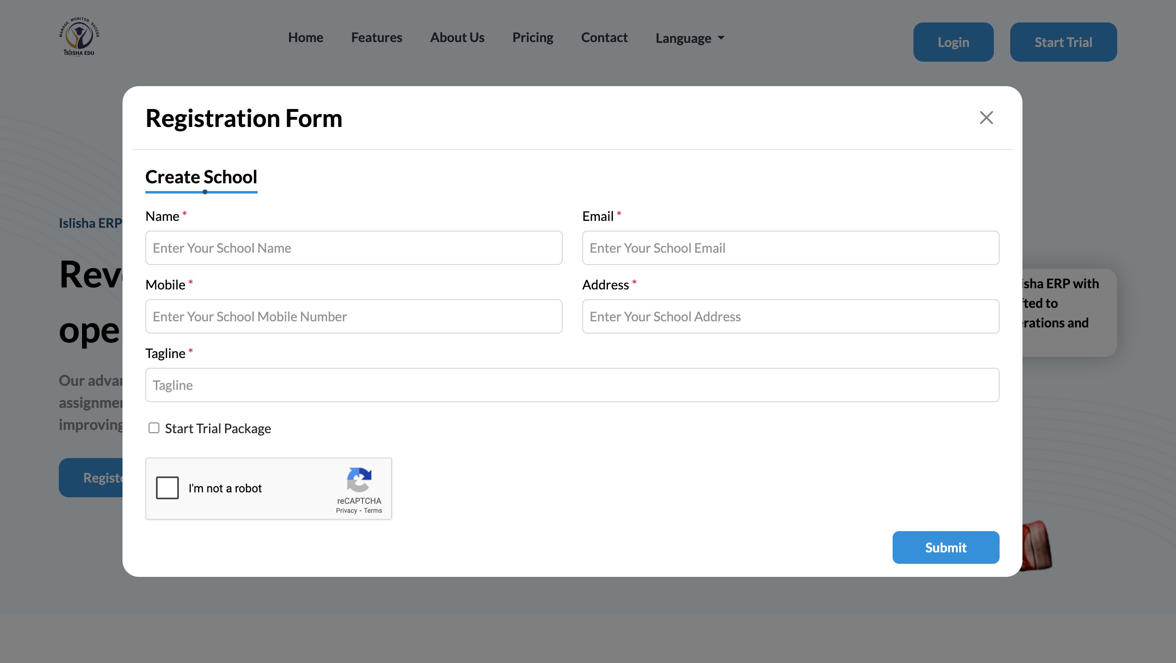Focus the Tagline input field

[572, 385]
